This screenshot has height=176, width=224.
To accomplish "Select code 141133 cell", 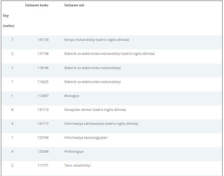I will [x=43, y=40].
